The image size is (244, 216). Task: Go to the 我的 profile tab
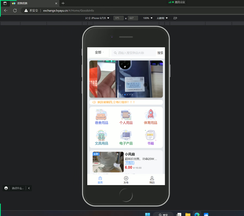pyautogui.click(x=152, y=180)
